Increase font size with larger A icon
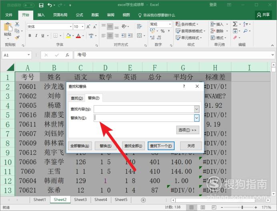The image size is (277, 211). (88, 27)
